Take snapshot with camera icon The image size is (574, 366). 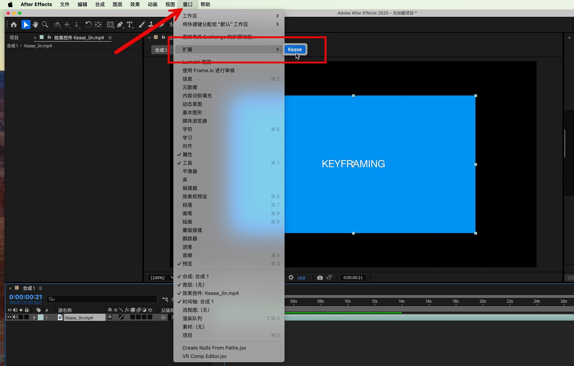pyautogui.click(x=320, y=277)
